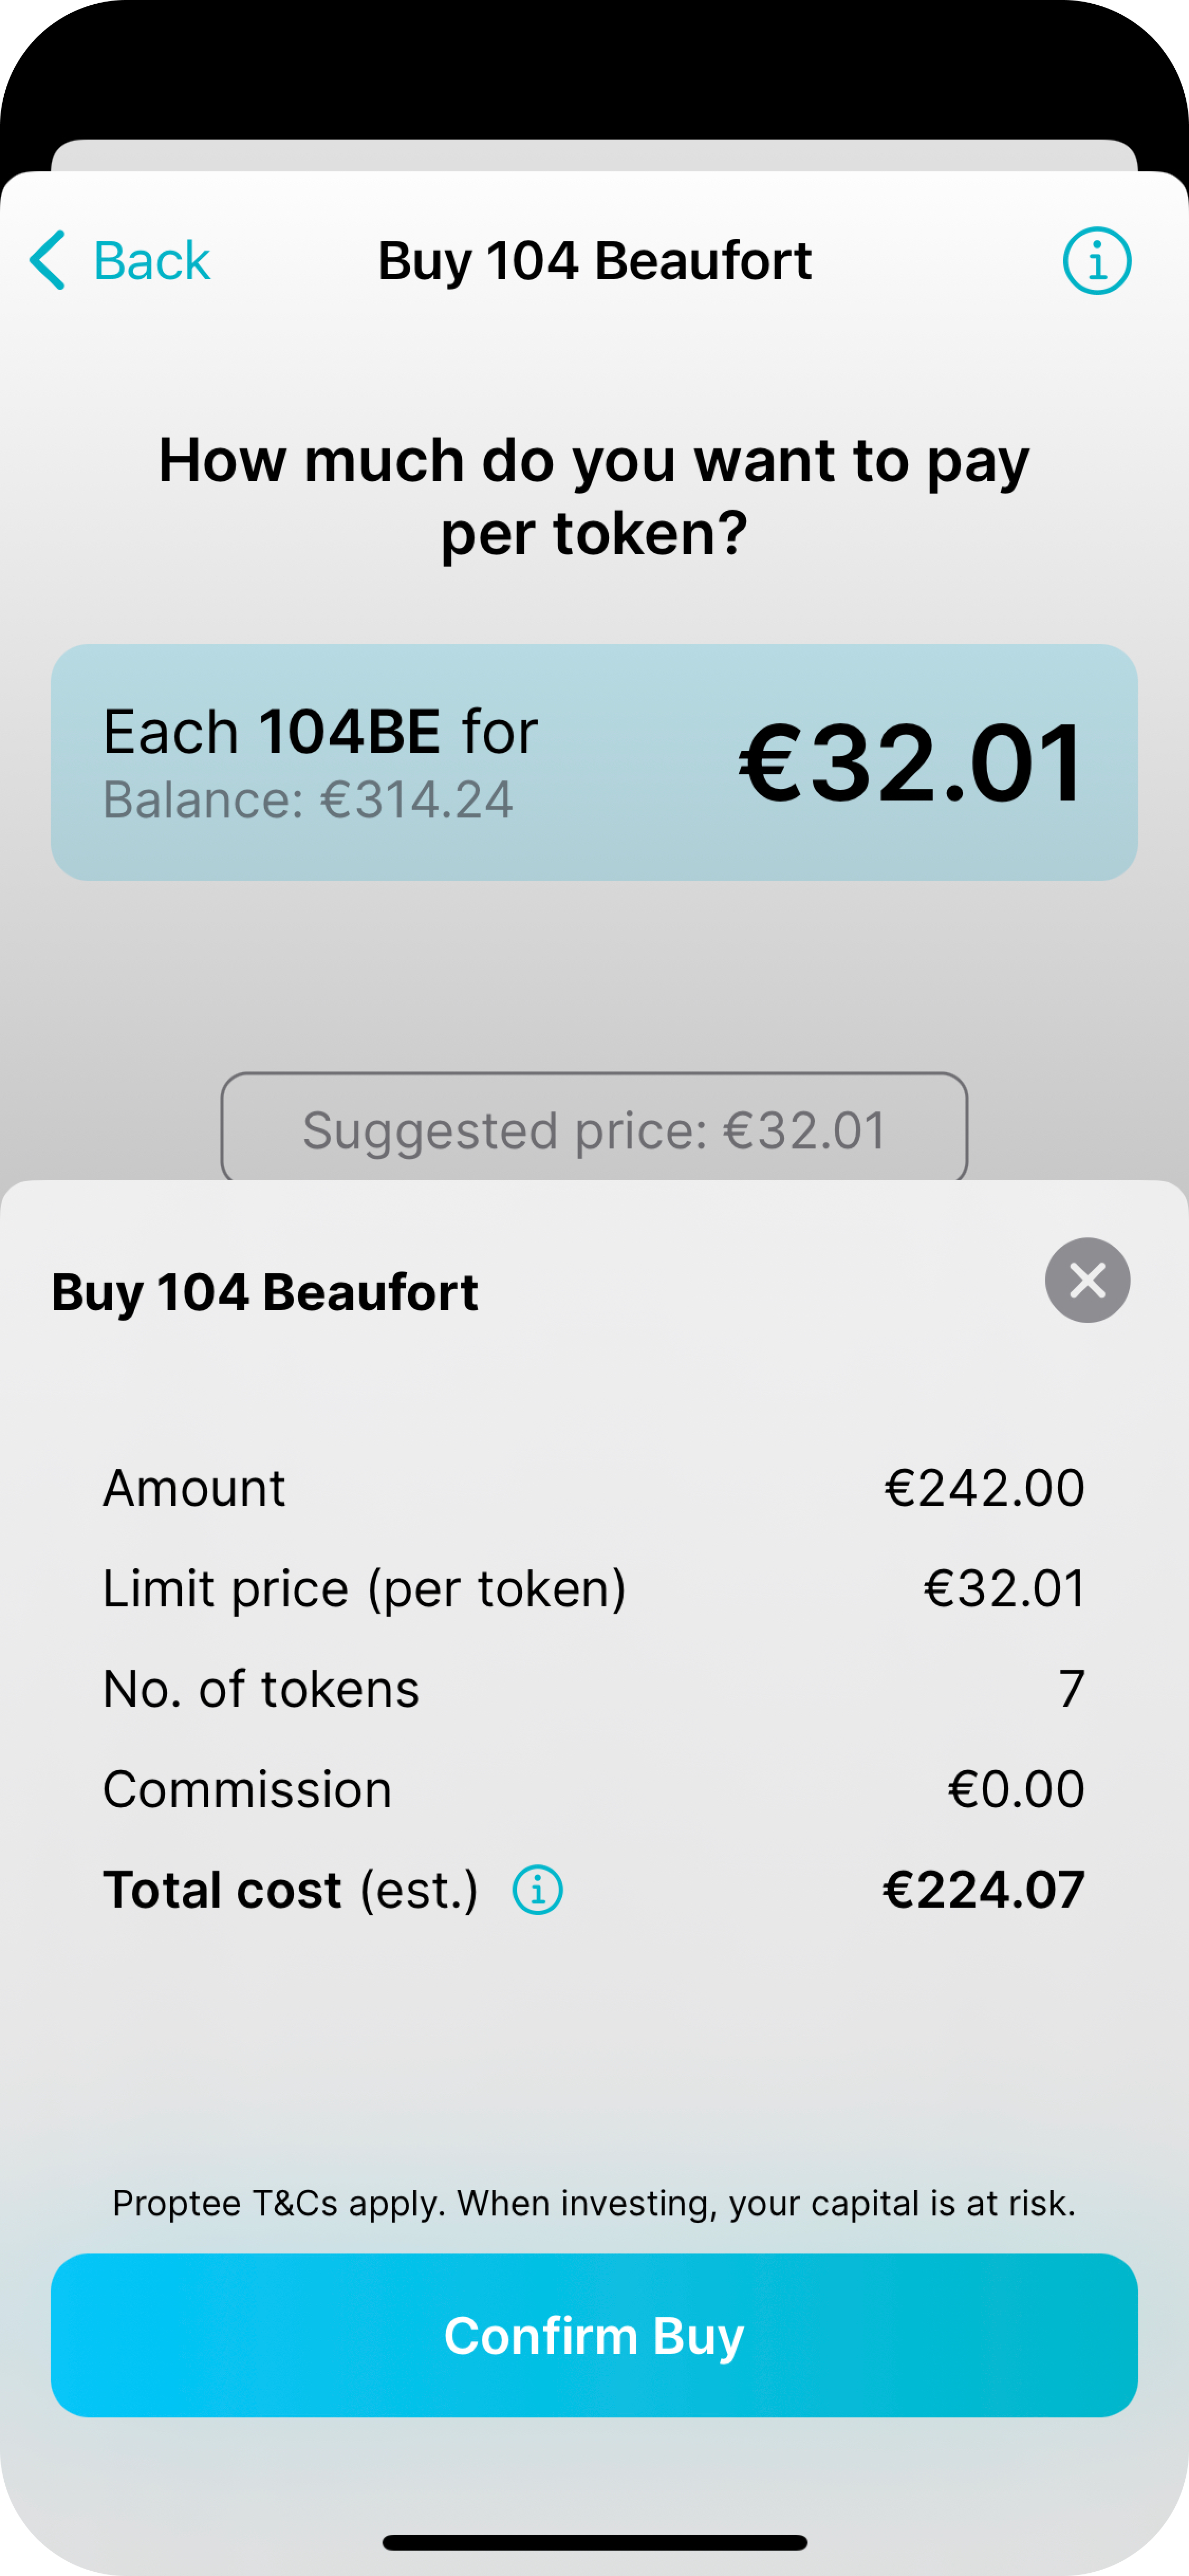This screenshot has height=2576, width=1189.
Task: Tap the large €32.01 token price field
Action: pos(910,763)
